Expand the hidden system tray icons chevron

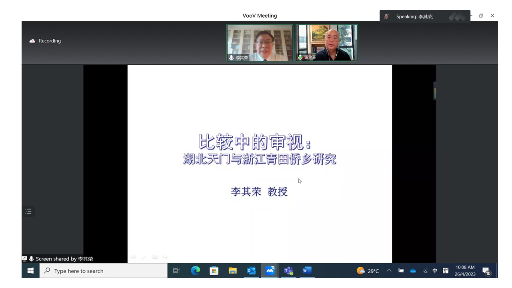pyautogui.click(x=389, y=271)
